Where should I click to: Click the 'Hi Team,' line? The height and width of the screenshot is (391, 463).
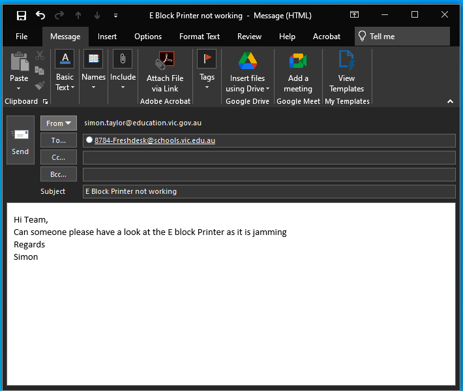[x=31, y=219]
